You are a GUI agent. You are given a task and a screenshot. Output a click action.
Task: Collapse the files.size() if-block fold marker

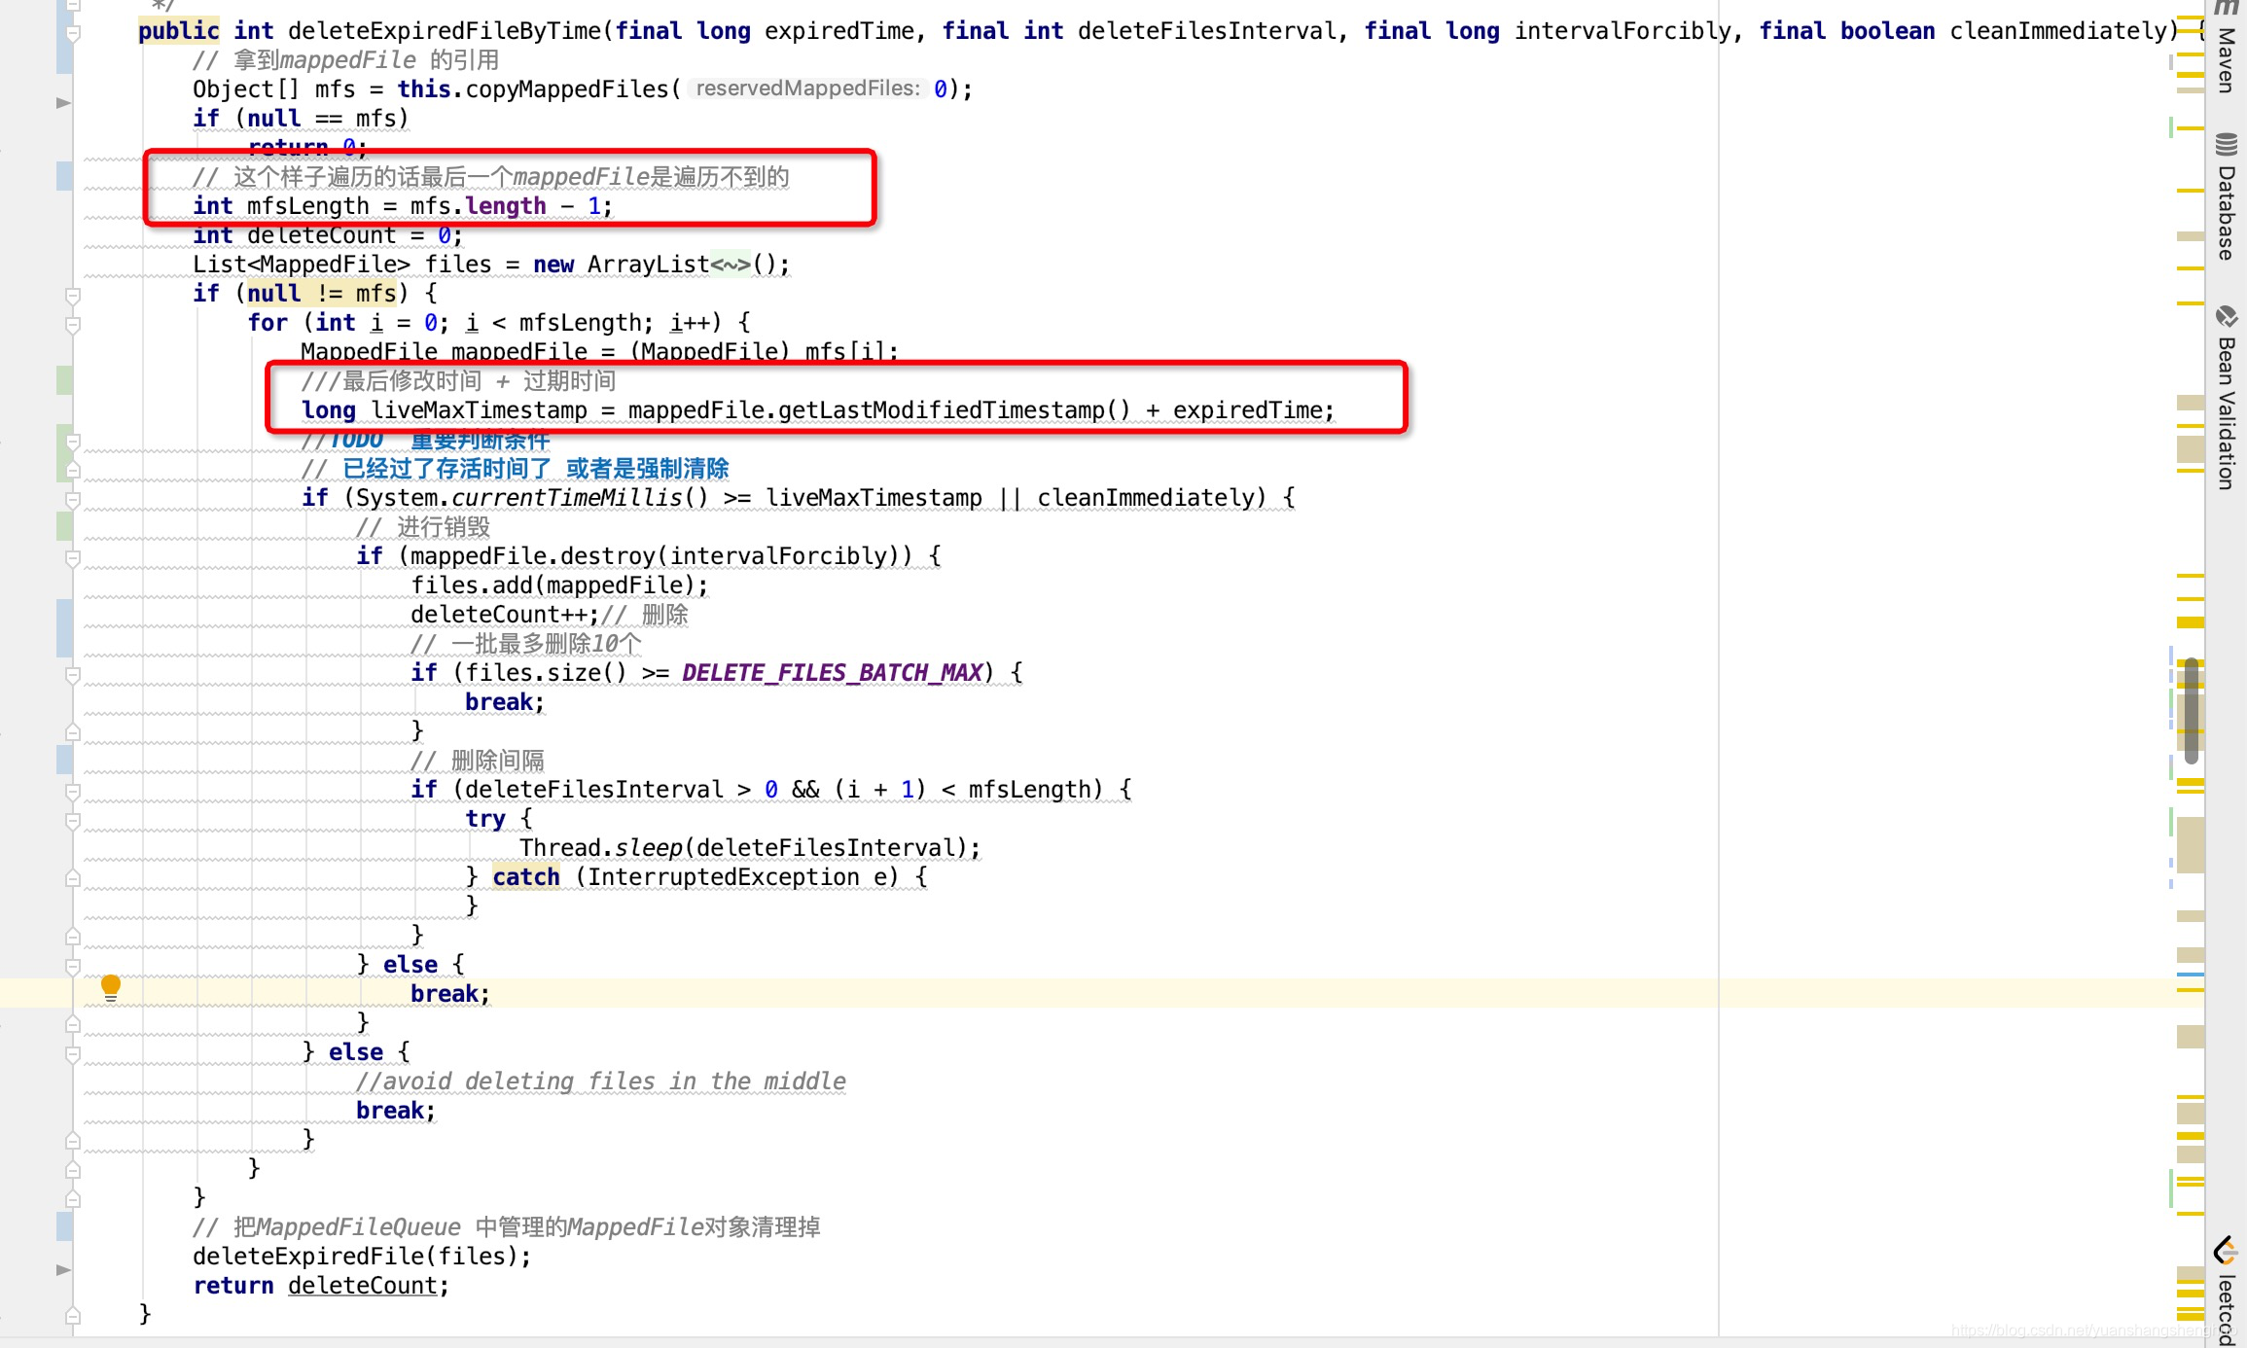pyautogui.click(x=73, y=674)
